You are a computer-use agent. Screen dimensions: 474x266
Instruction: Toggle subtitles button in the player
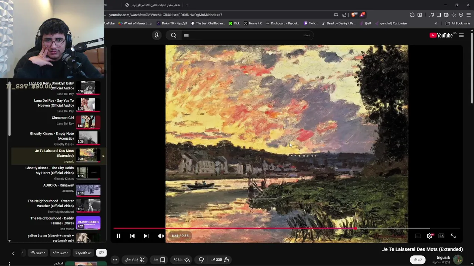(418, 236)
